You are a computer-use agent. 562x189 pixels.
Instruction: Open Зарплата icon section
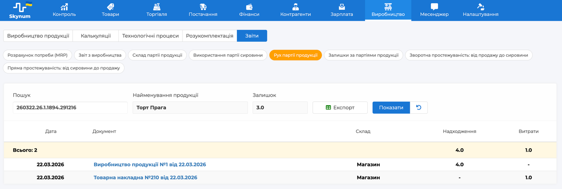342,7
